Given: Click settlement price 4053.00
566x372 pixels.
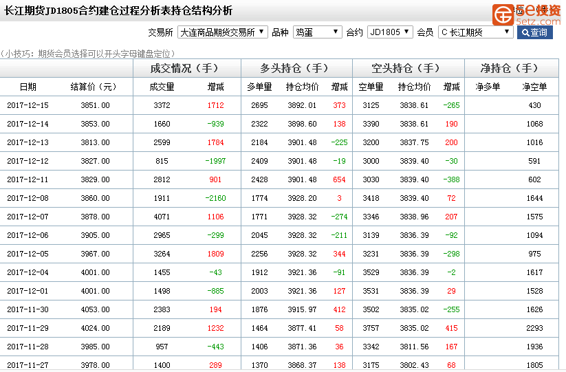Looking at the screenshot, I should [96, 309].
